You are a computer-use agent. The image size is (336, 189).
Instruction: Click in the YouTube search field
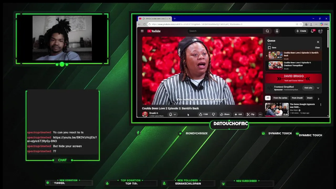pos(225,31)
